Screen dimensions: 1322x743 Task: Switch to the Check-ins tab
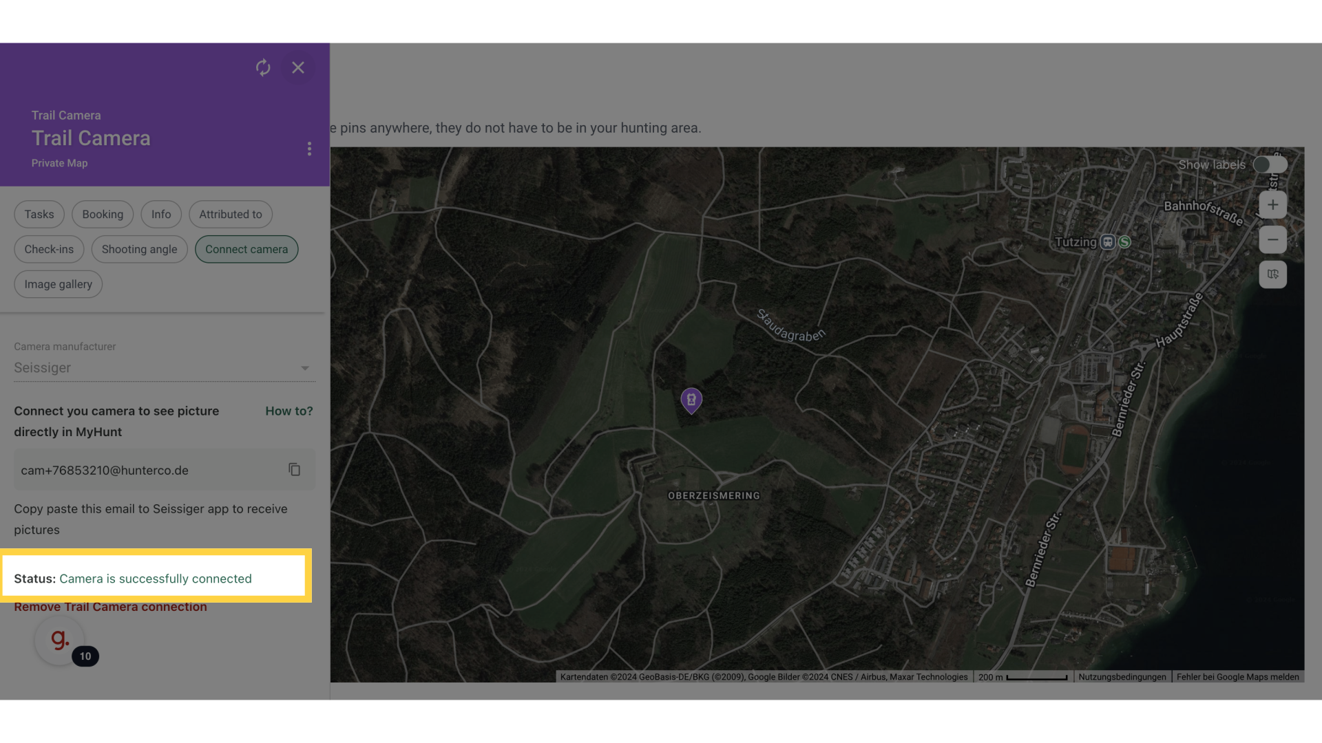click(x=49, y=250)
